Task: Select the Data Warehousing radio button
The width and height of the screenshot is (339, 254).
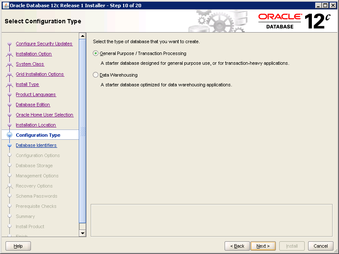Action: (x=96, y=75)
